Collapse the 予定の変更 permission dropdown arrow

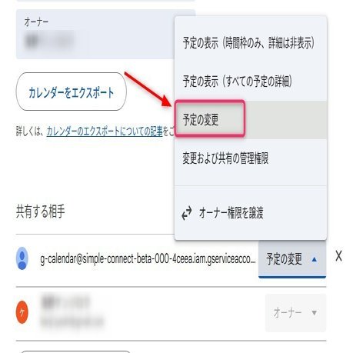click(315, 259)
